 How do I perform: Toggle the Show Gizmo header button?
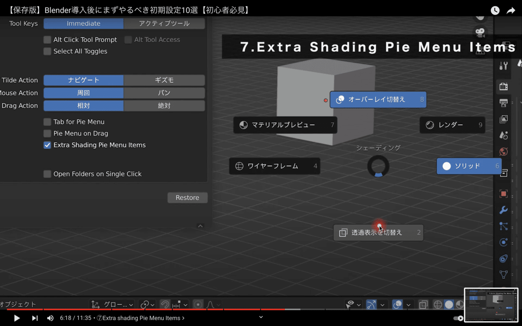click(371, 305)
